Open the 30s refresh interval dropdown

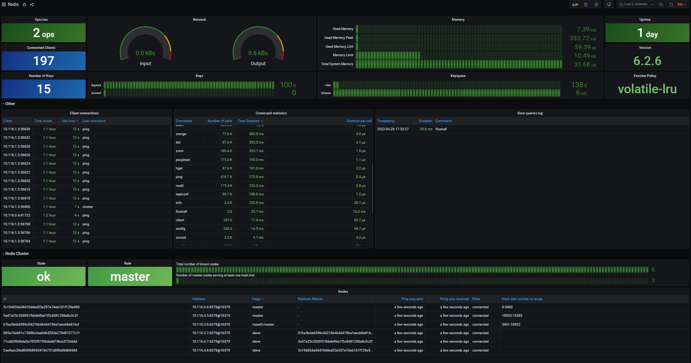point(682,4)
